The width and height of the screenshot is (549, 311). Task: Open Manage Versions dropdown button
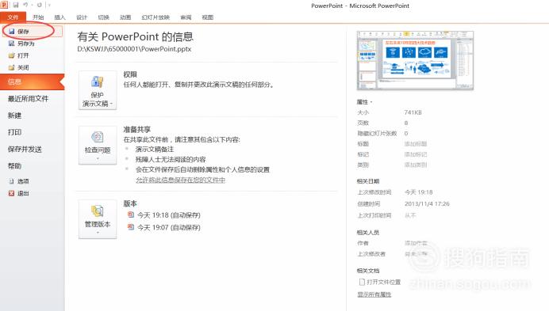tap(98, 219)
